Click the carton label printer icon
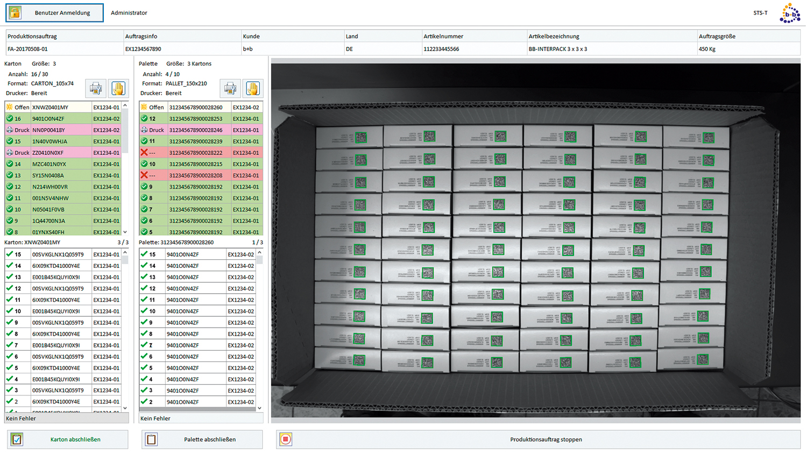This screenshot has width=807, height=454. 96,88
